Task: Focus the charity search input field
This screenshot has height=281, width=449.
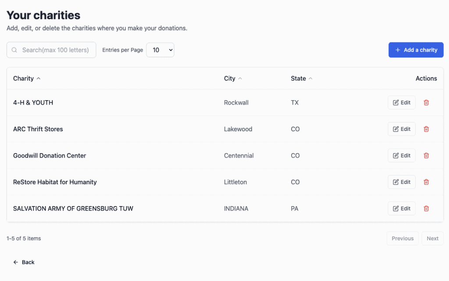Action: coord(56,50)
